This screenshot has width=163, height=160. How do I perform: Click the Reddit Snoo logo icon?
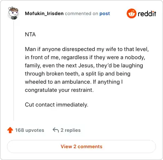click(x=131, y=13)
